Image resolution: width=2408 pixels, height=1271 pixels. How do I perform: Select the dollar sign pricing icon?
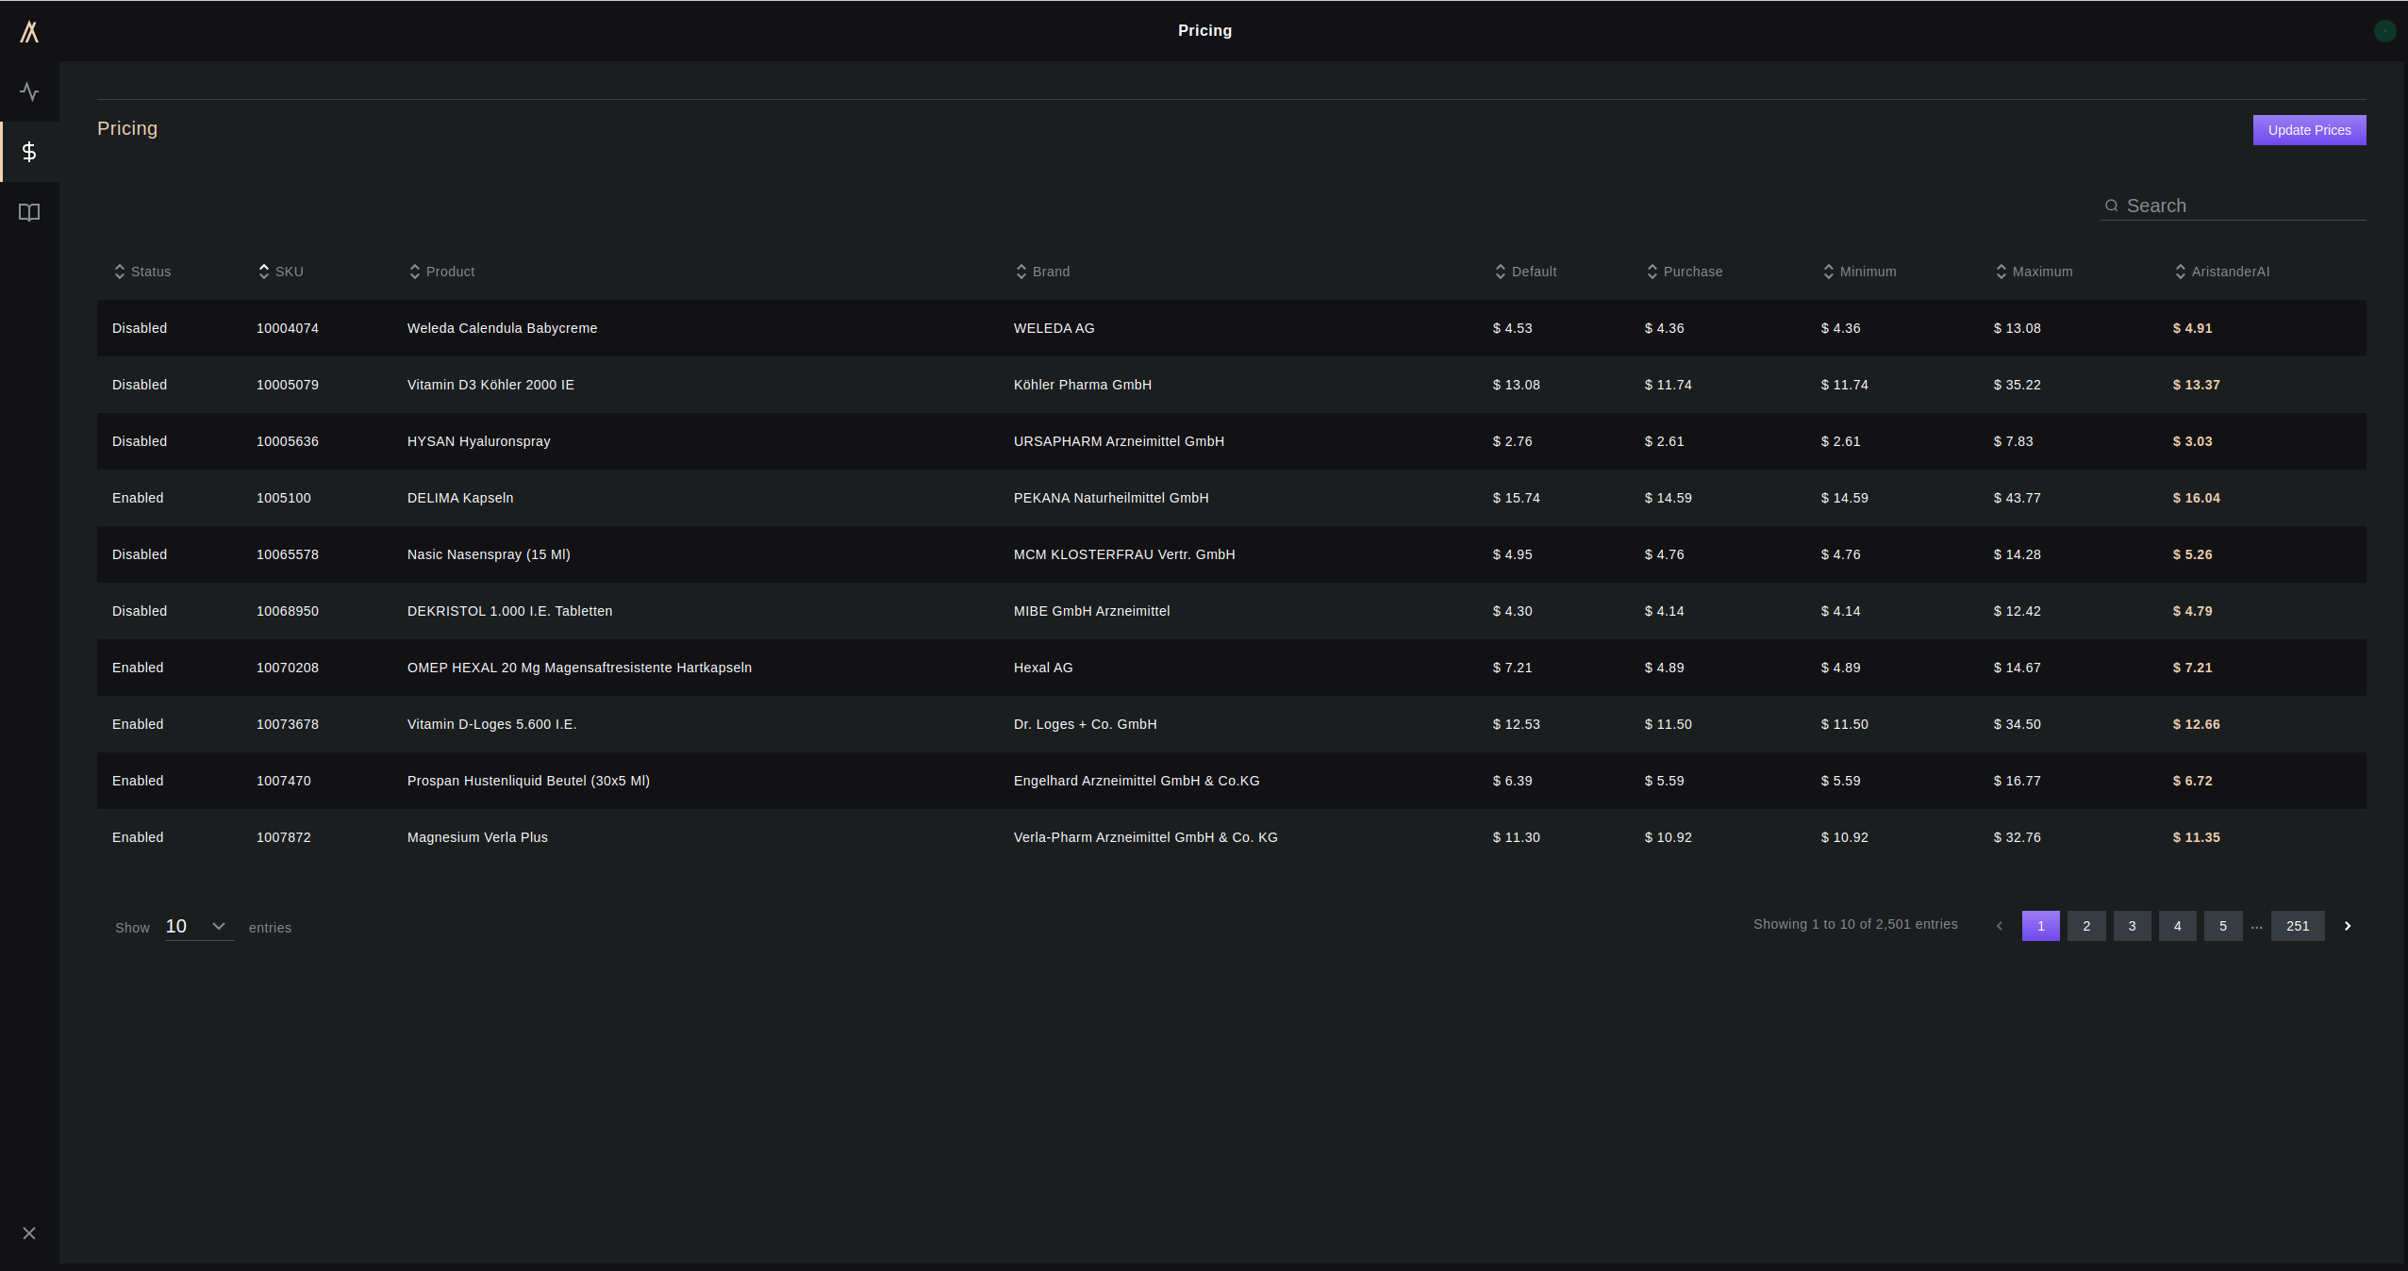29,152
